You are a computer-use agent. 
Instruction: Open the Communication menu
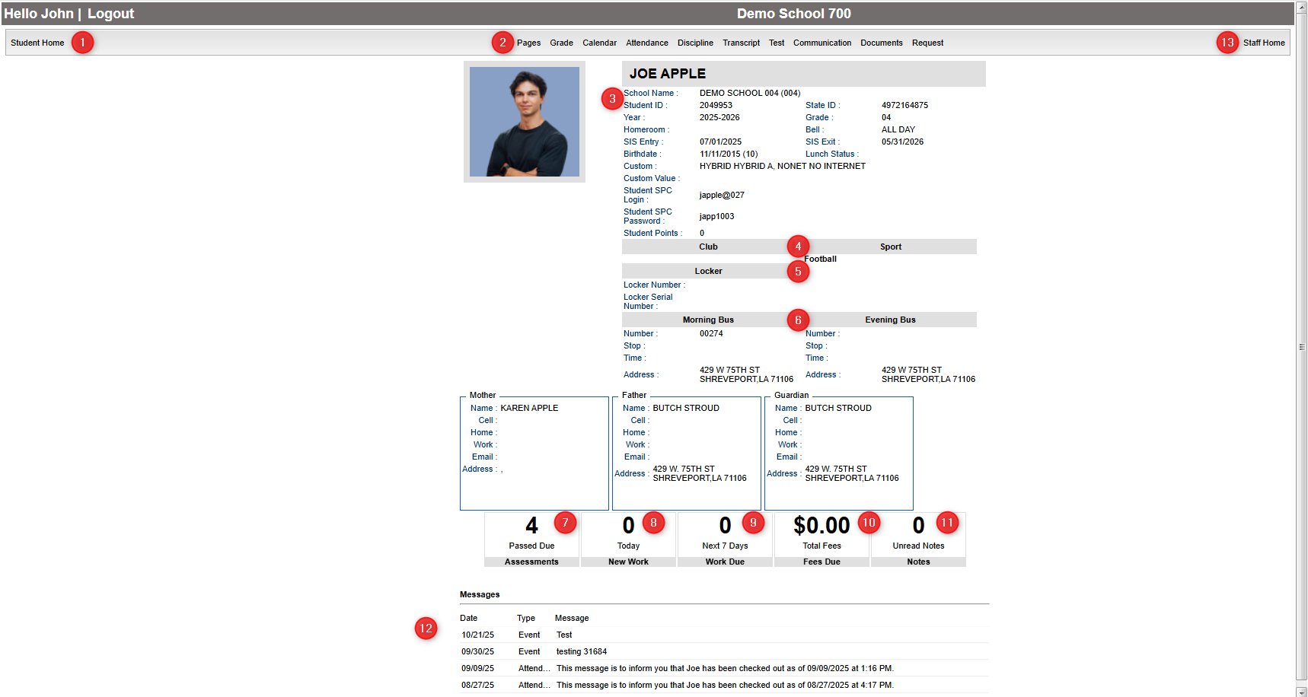[x=821, y=43]
